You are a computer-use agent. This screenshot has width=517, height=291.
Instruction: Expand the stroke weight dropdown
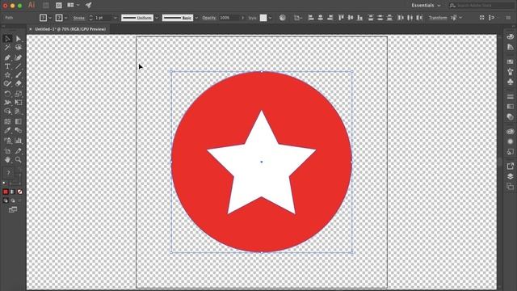115,18
